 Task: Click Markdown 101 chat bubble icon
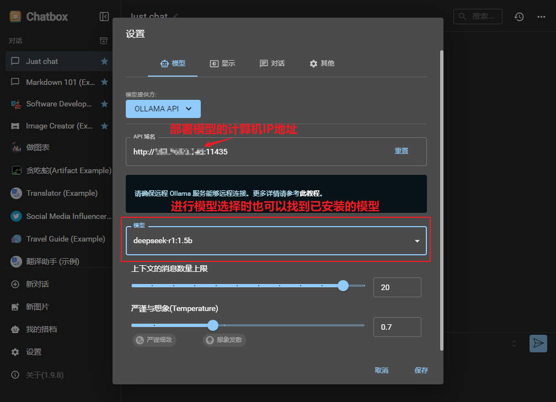tap(15, 82)
